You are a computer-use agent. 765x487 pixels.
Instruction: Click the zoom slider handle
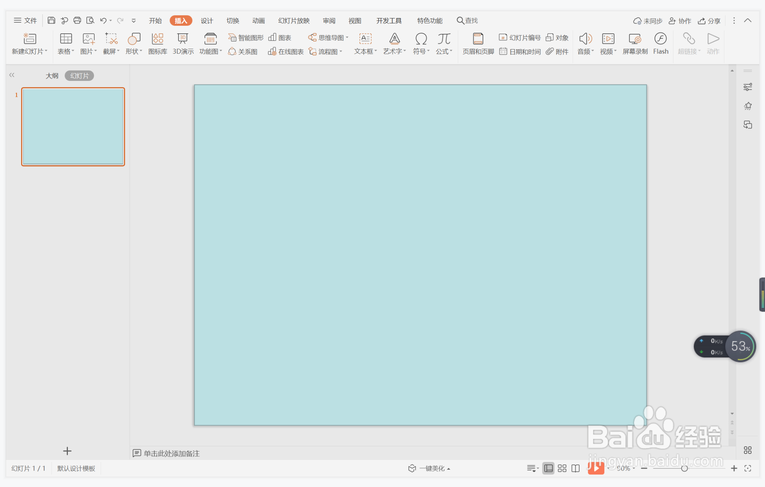[684, 468]
